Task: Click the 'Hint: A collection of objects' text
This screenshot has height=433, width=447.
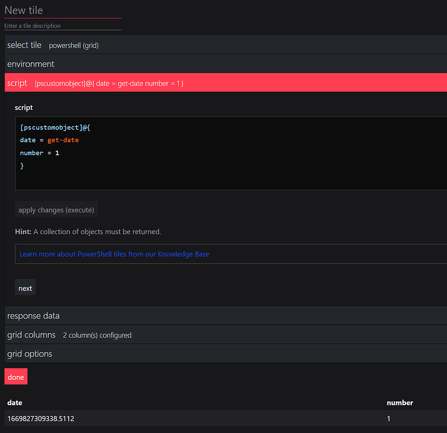Action: (x=88, y=232)
